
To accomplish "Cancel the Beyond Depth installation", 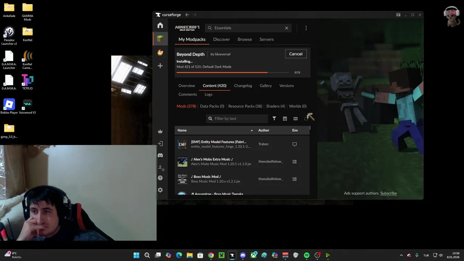I will 296,54.
